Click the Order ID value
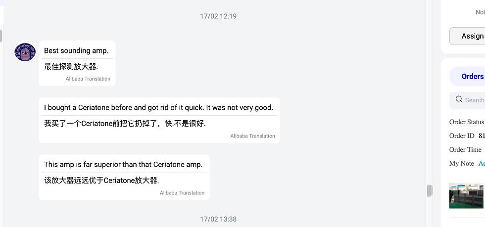Viewport: 485px width, 227px height. tap(482, 136)
